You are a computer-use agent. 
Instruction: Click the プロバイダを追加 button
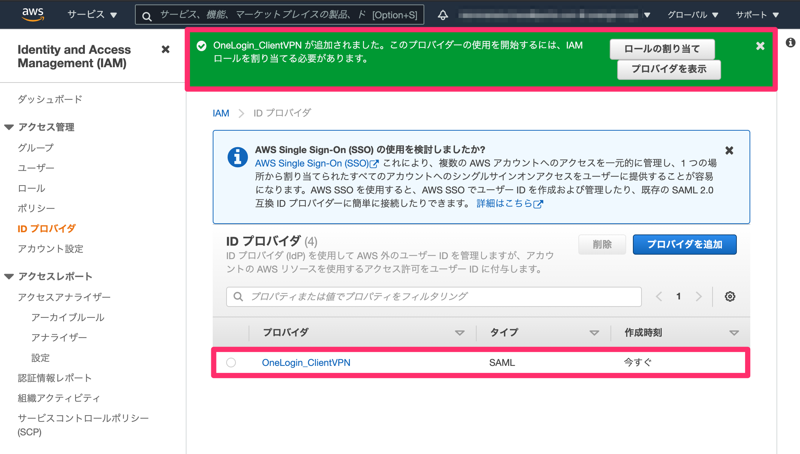click(x=684, y=245)
